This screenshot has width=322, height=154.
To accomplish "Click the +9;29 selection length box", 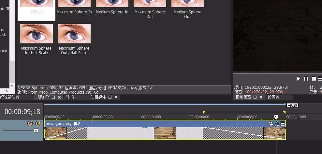I will (x=292, y=105).
